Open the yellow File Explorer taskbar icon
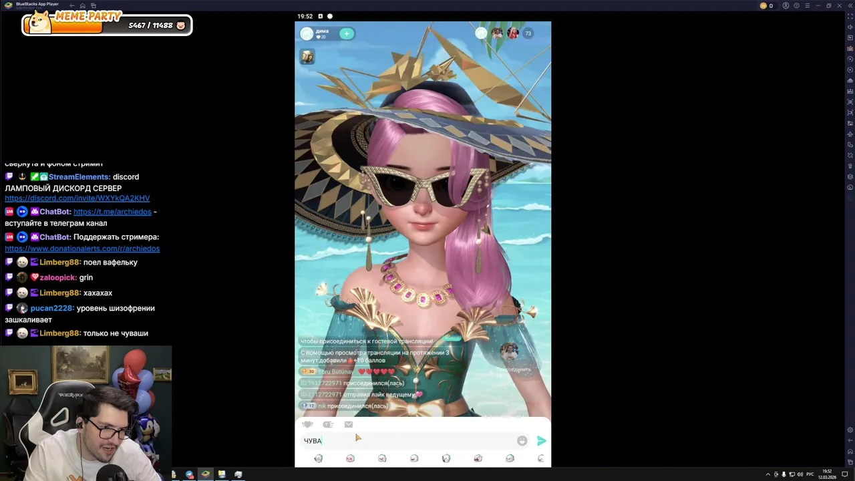Viewport: 855px width, 481px height. pyautogui.click(x=222, y=474)
